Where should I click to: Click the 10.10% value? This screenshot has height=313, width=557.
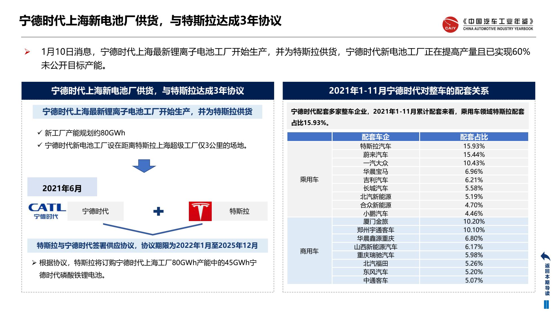tap(474, 230)
